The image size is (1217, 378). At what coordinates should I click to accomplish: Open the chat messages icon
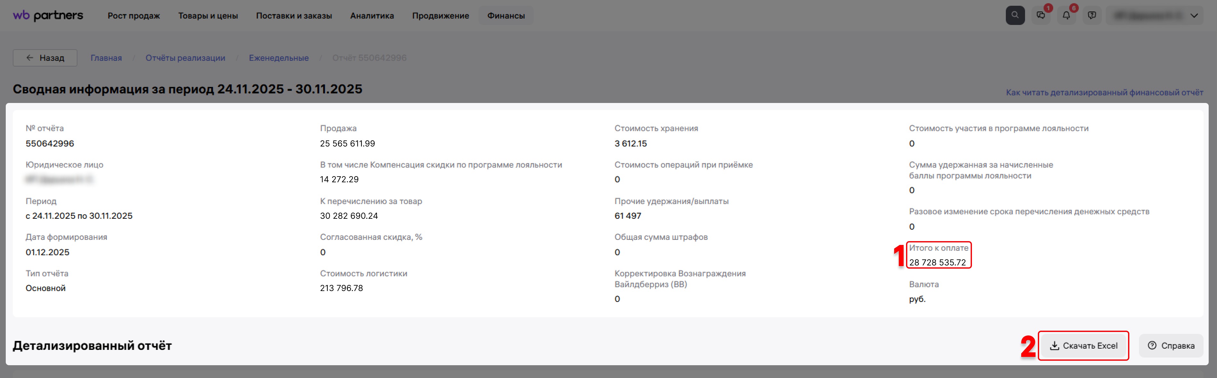1040,16
